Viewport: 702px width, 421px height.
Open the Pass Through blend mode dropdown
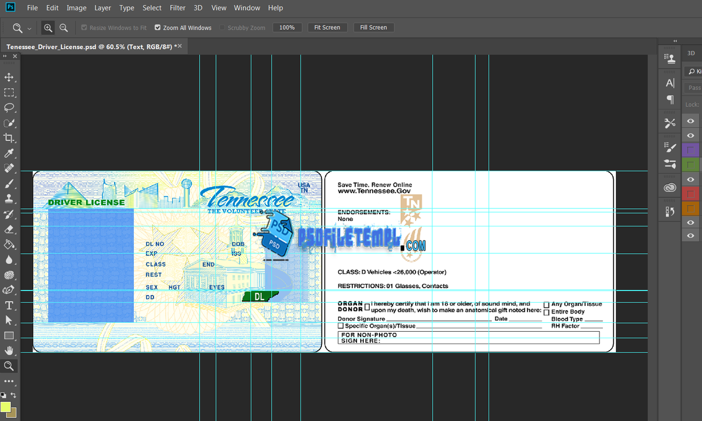click(x=693, y=88)
